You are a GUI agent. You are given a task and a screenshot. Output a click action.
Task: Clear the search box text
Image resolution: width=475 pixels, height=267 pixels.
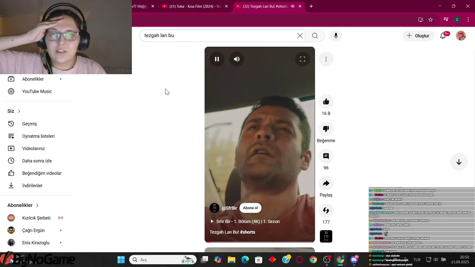click(300, 36)
